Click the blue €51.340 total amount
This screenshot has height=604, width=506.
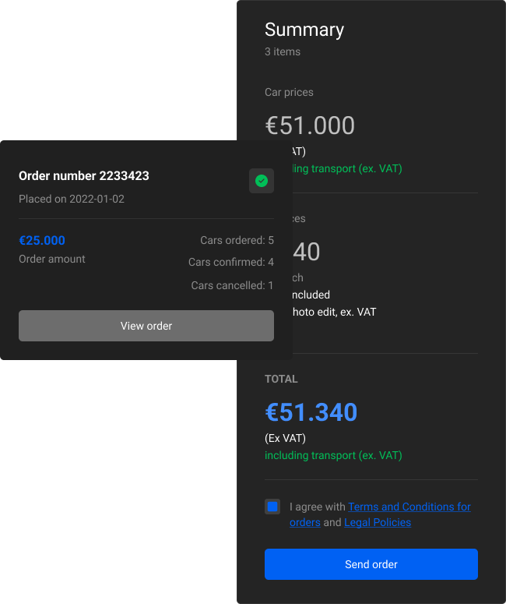pyautogui.click(x=311, y=412)
